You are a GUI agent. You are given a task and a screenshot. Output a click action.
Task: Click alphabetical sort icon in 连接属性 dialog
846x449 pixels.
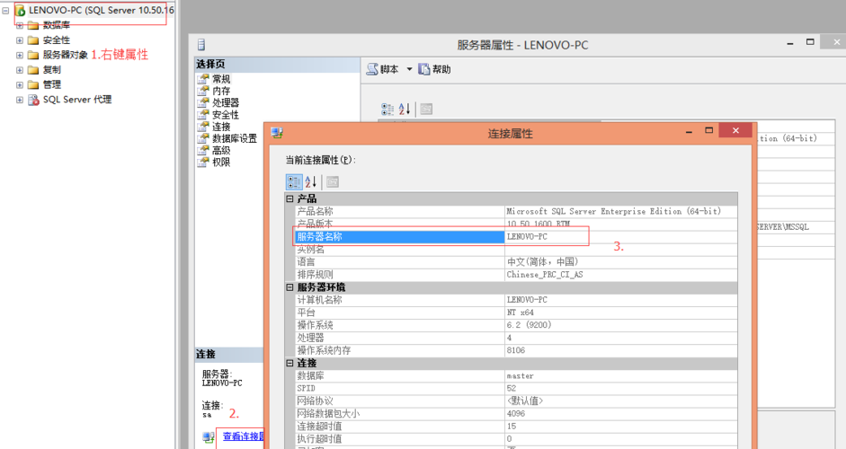click(311, 181)
